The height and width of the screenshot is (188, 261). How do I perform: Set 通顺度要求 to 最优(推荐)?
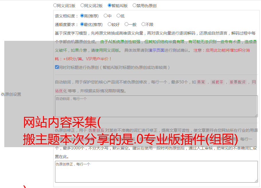tap(82, 24)
